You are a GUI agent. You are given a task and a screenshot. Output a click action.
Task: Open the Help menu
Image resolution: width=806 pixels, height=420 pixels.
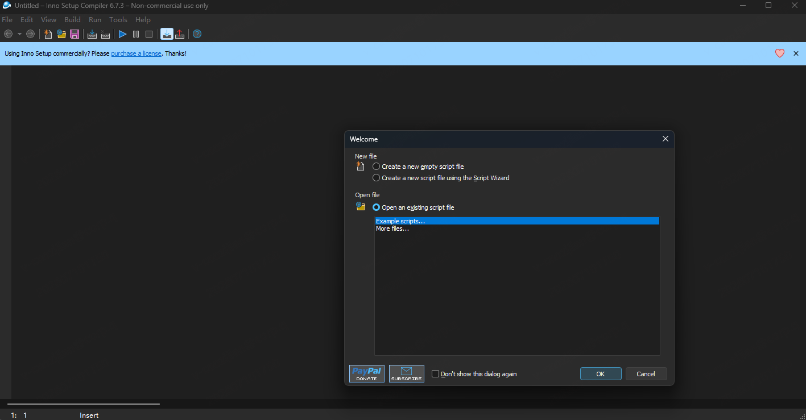[143, 20]
